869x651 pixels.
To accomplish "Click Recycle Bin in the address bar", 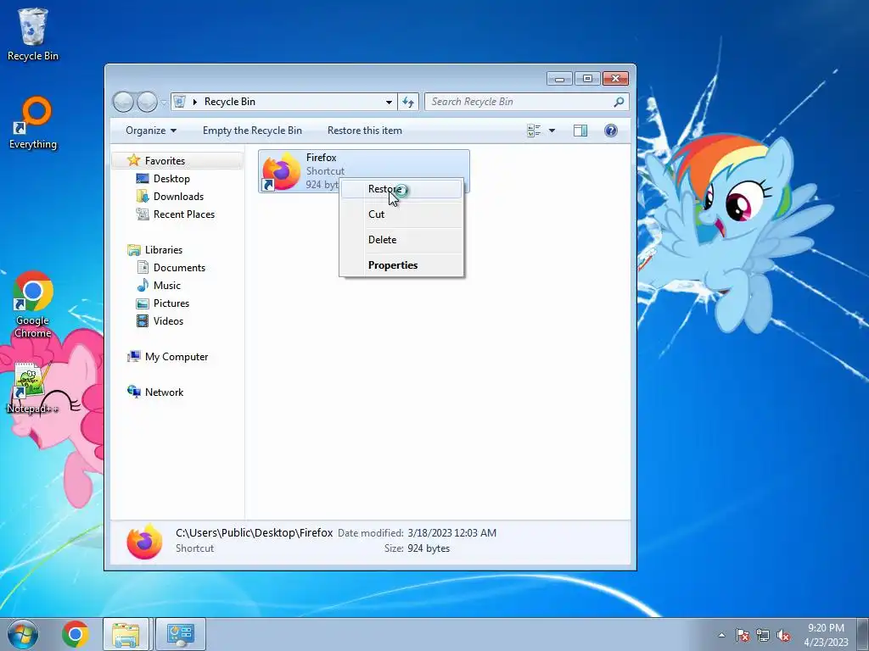I will (230, 102).
